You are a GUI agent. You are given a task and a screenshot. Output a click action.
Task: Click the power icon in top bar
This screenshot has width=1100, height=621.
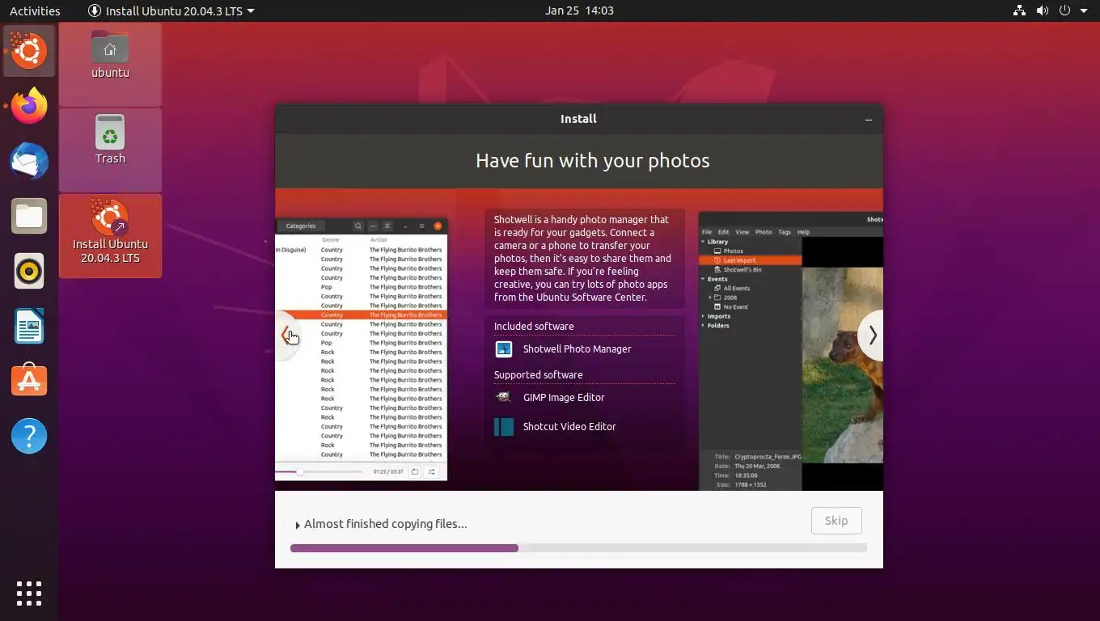(1064, 11)
